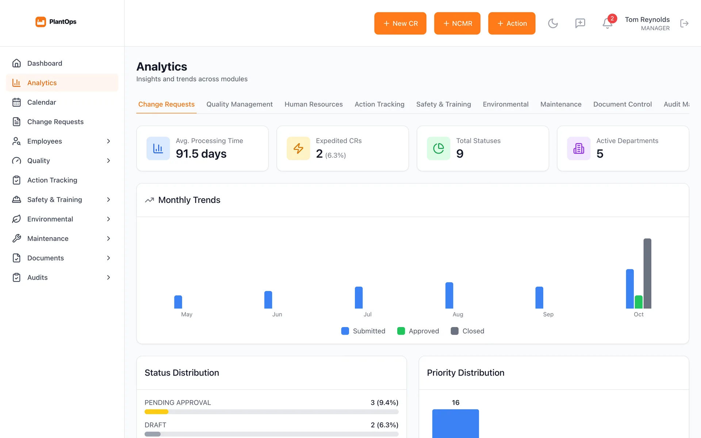This screenshot has width=701, height=438.
Task: Expand Safety & Training chevron
Action: click(x=108, y=200)
